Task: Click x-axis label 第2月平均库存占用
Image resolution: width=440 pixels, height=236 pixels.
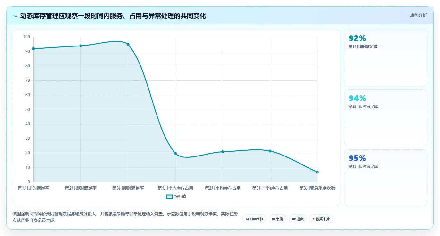Action: (223, 188)
